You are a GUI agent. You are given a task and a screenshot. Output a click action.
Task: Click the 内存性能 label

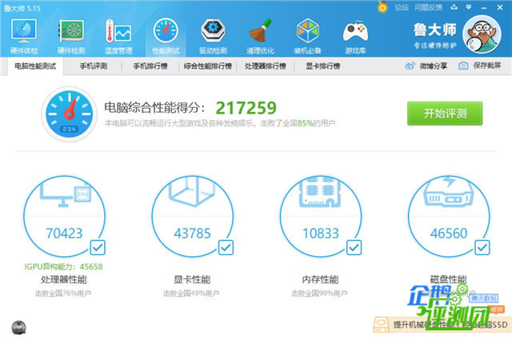(320, 279)
